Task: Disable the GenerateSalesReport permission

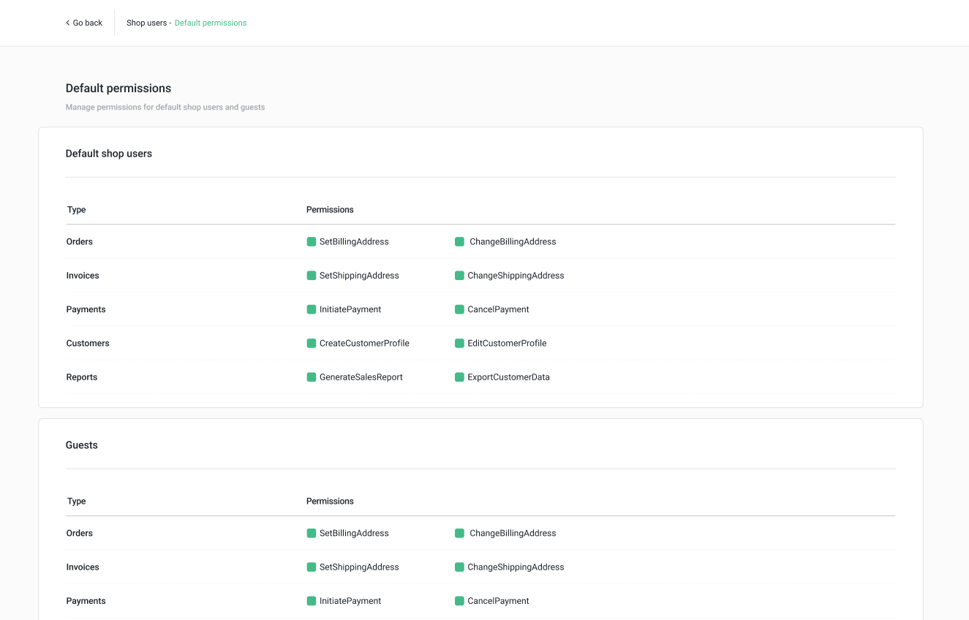Action: [312, 377]
